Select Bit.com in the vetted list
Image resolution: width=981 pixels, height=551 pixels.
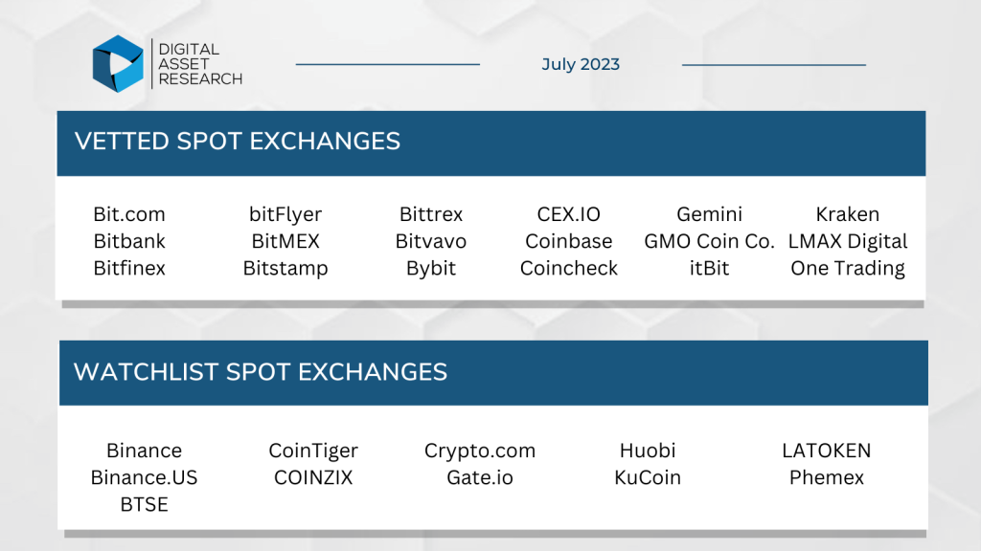[129, 214]
